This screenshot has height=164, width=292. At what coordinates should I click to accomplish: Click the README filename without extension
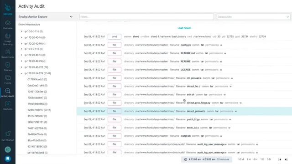186,61
